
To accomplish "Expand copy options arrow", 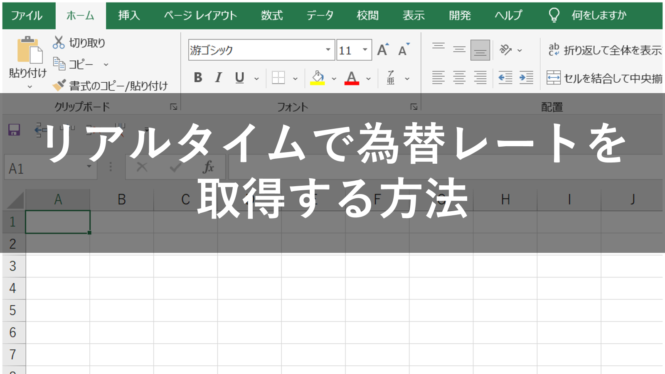I will pos(106,64).
